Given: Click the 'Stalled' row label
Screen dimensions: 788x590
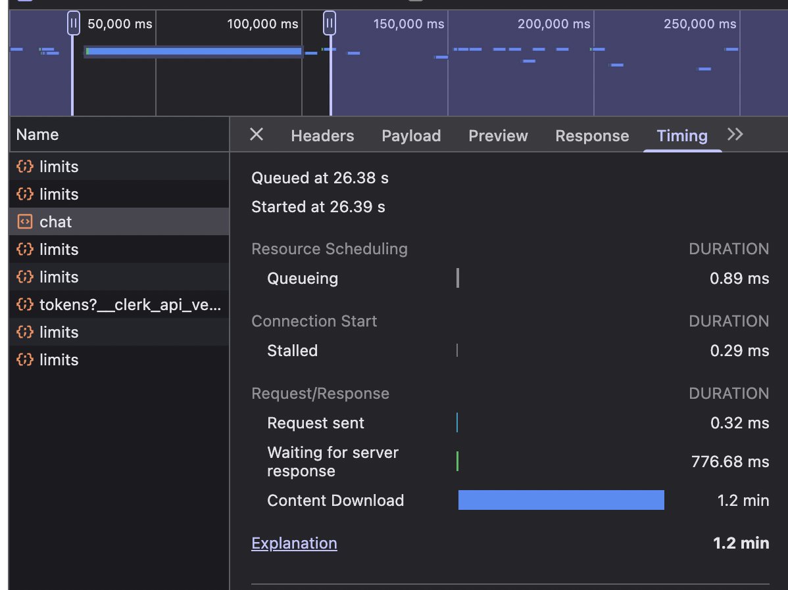Looking at the screenshot, I should (x=293, y=350).
